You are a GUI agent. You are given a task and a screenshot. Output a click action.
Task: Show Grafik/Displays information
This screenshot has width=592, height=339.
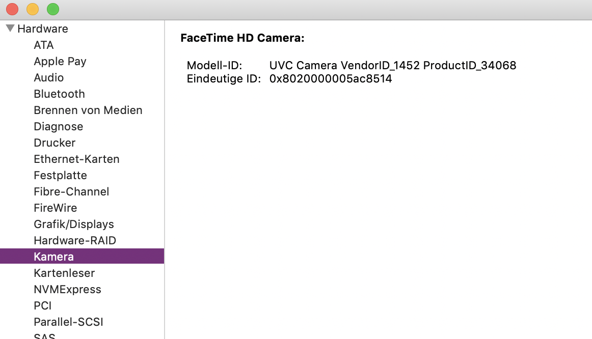coord(74,224)
